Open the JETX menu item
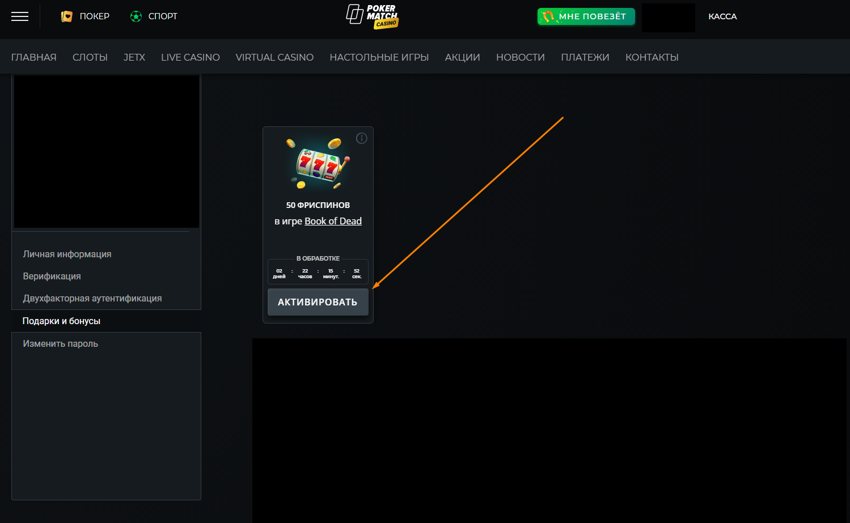 pos(134,57)
